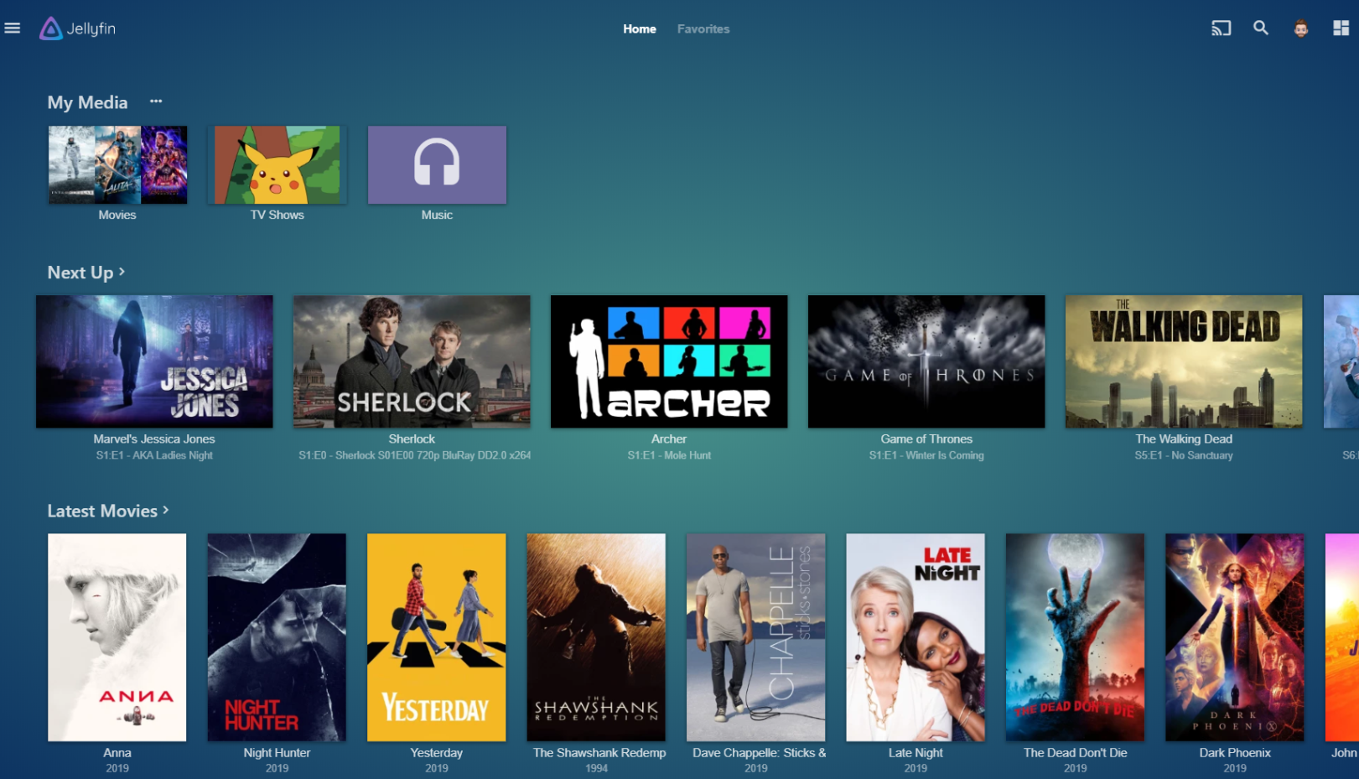Open the Movies library thumbnail

pos(117,165)
